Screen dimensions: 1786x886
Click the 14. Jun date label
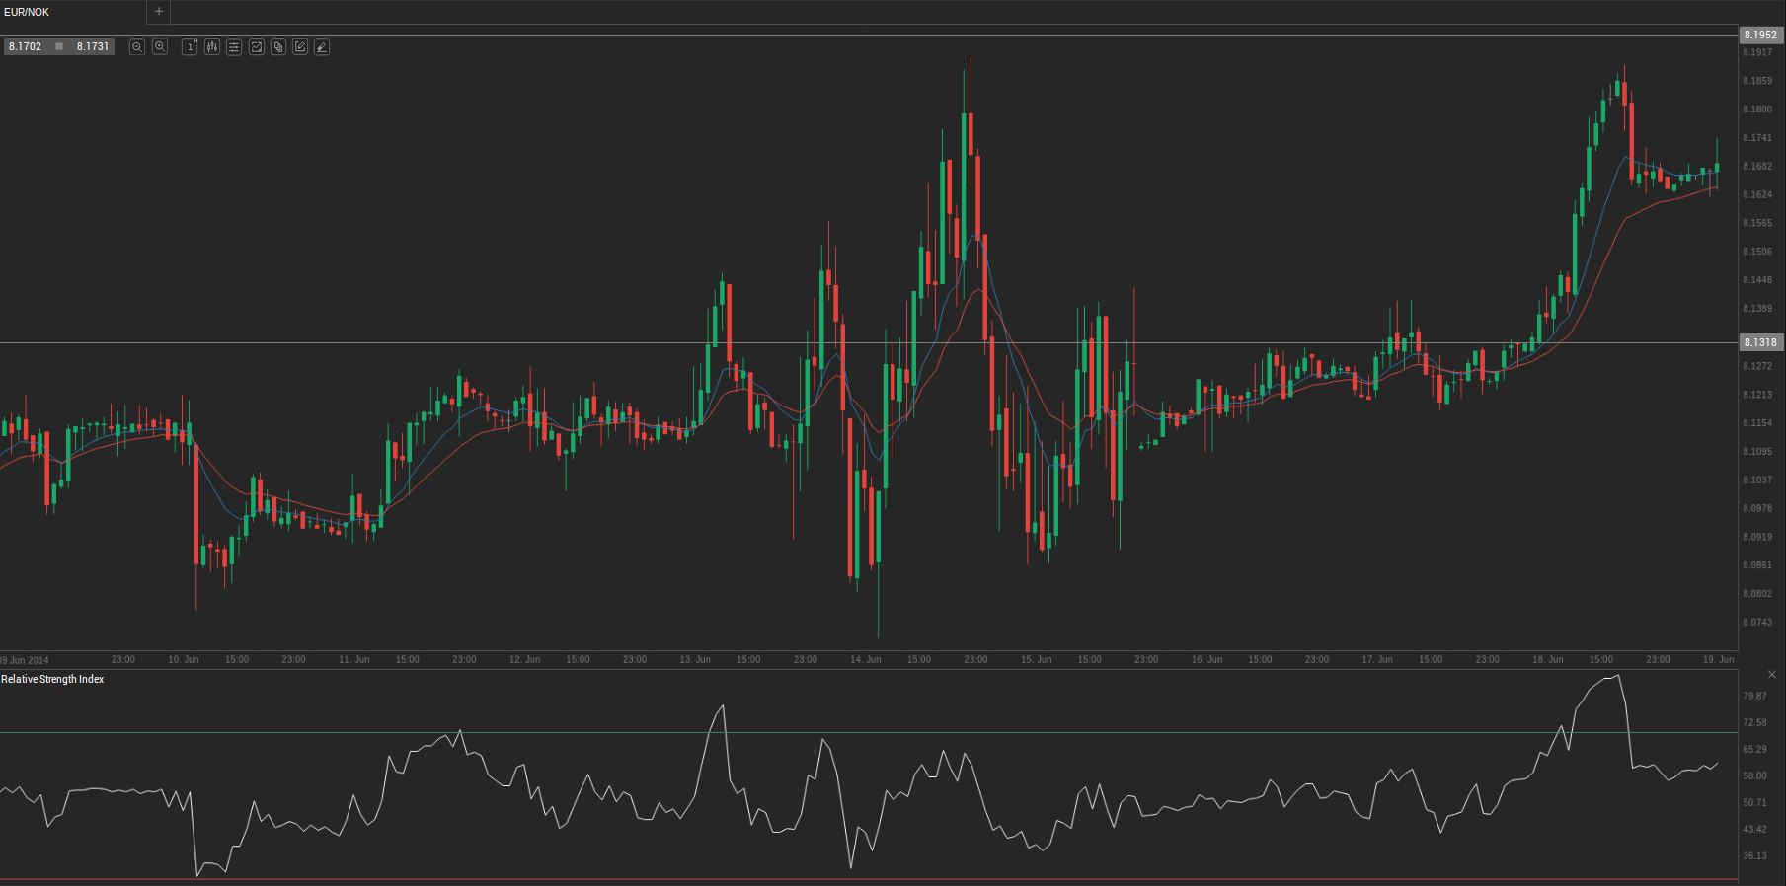[866, 659]
